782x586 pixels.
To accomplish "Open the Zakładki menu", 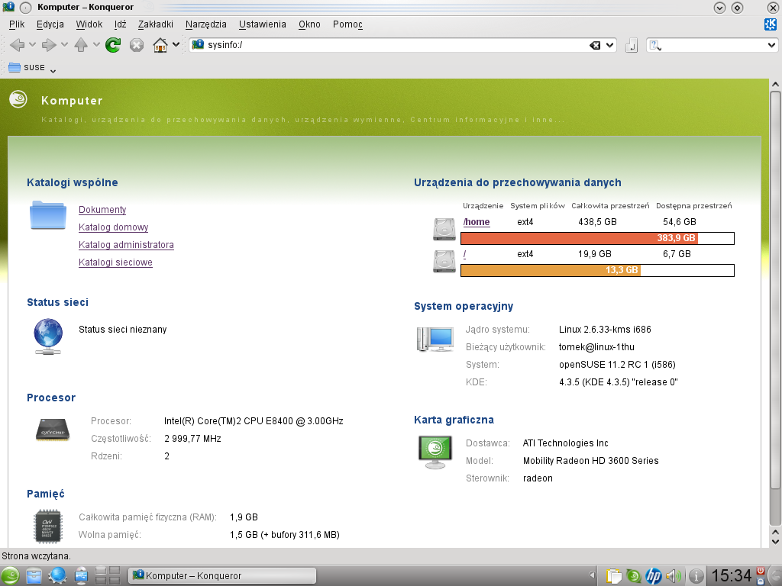I will coord(156,24).
